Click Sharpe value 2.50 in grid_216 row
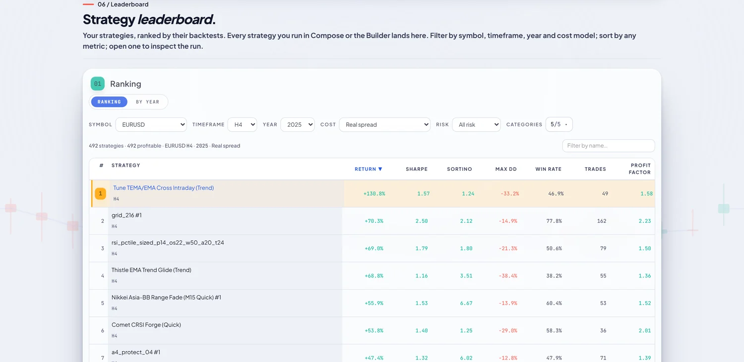Viewport: 744px width, 362px height. [x=422, y=221]
